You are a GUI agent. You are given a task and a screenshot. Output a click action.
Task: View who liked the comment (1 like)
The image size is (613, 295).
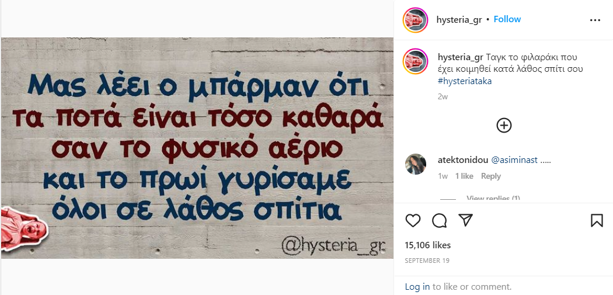click(x=464, y=176)
